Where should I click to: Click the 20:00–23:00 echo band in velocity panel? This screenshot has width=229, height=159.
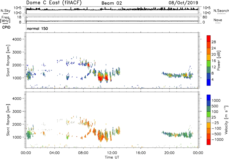[x=177, y=134]
